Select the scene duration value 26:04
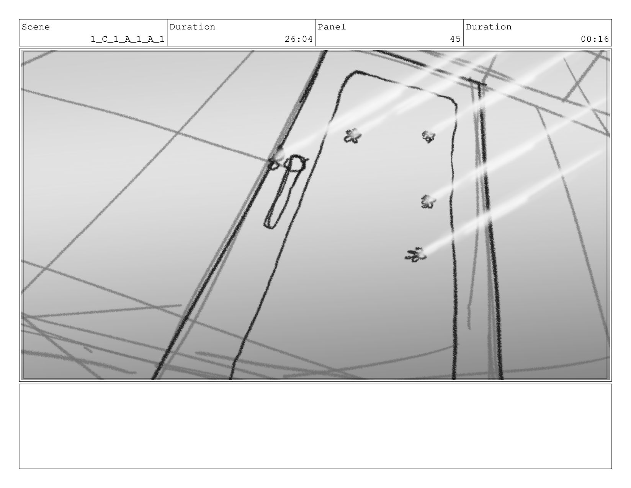Image resolution: width=631 pixels, height=488 pixels. click(x=299, y=39)
